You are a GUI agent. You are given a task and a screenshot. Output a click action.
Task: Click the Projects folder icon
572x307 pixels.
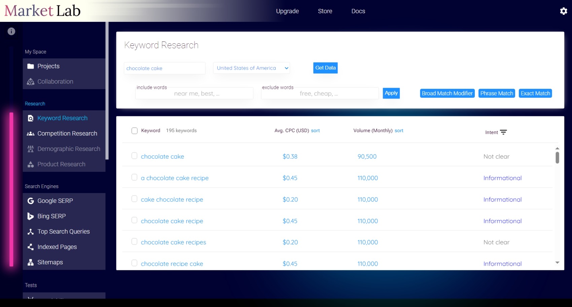(31, 66)
